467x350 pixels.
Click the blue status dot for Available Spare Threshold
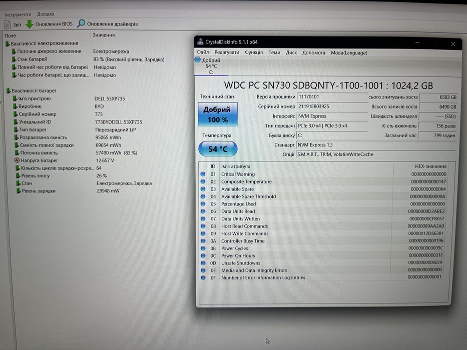(x=203, y=196)
